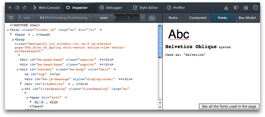The height and width of the screenshot is (117, 265).
Task: Select the div id mw-head-base line
Action: point(66,65)
